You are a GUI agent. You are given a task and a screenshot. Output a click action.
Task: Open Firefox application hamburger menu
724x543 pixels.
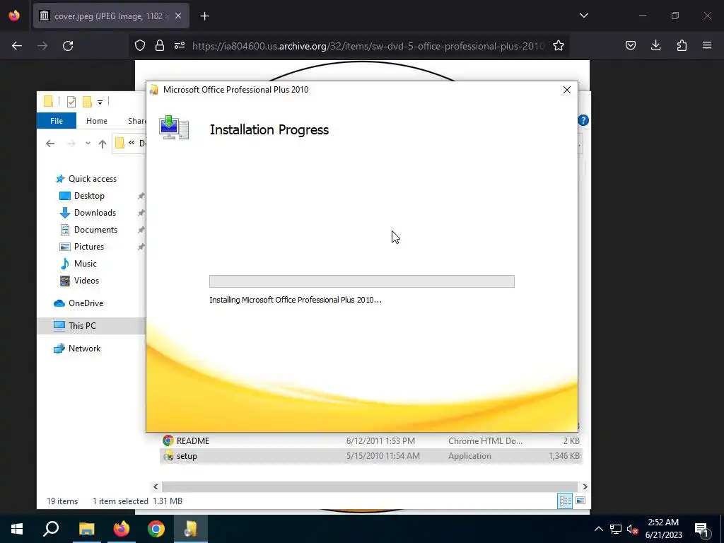[707, 45]
